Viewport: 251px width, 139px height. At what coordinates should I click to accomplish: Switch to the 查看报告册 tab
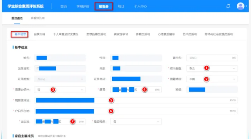[38, 18]
